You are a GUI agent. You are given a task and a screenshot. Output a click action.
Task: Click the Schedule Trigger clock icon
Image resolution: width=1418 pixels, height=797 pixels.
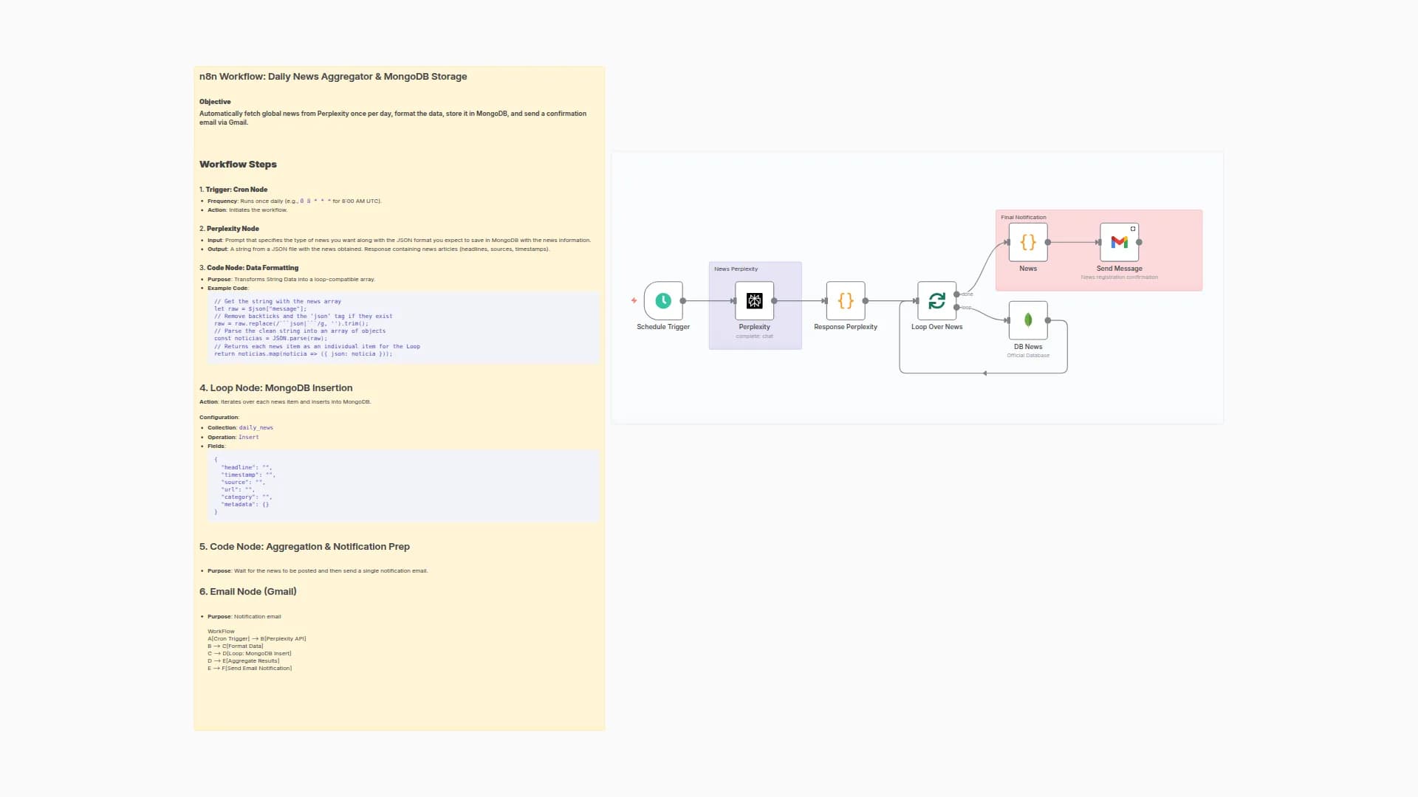pos(662,300)
